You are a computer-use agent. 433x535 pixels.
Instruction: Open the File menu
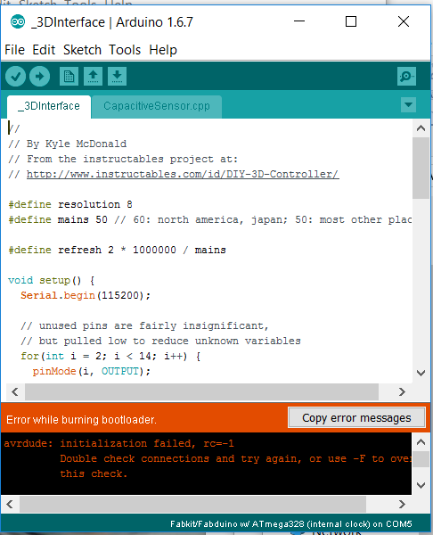pos(14,50)
